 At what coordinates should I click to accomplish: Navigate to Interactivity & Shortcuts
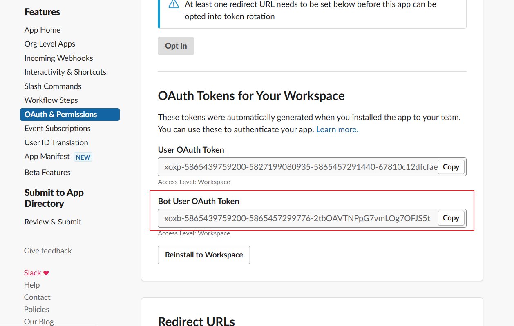[x=65, y=72]
